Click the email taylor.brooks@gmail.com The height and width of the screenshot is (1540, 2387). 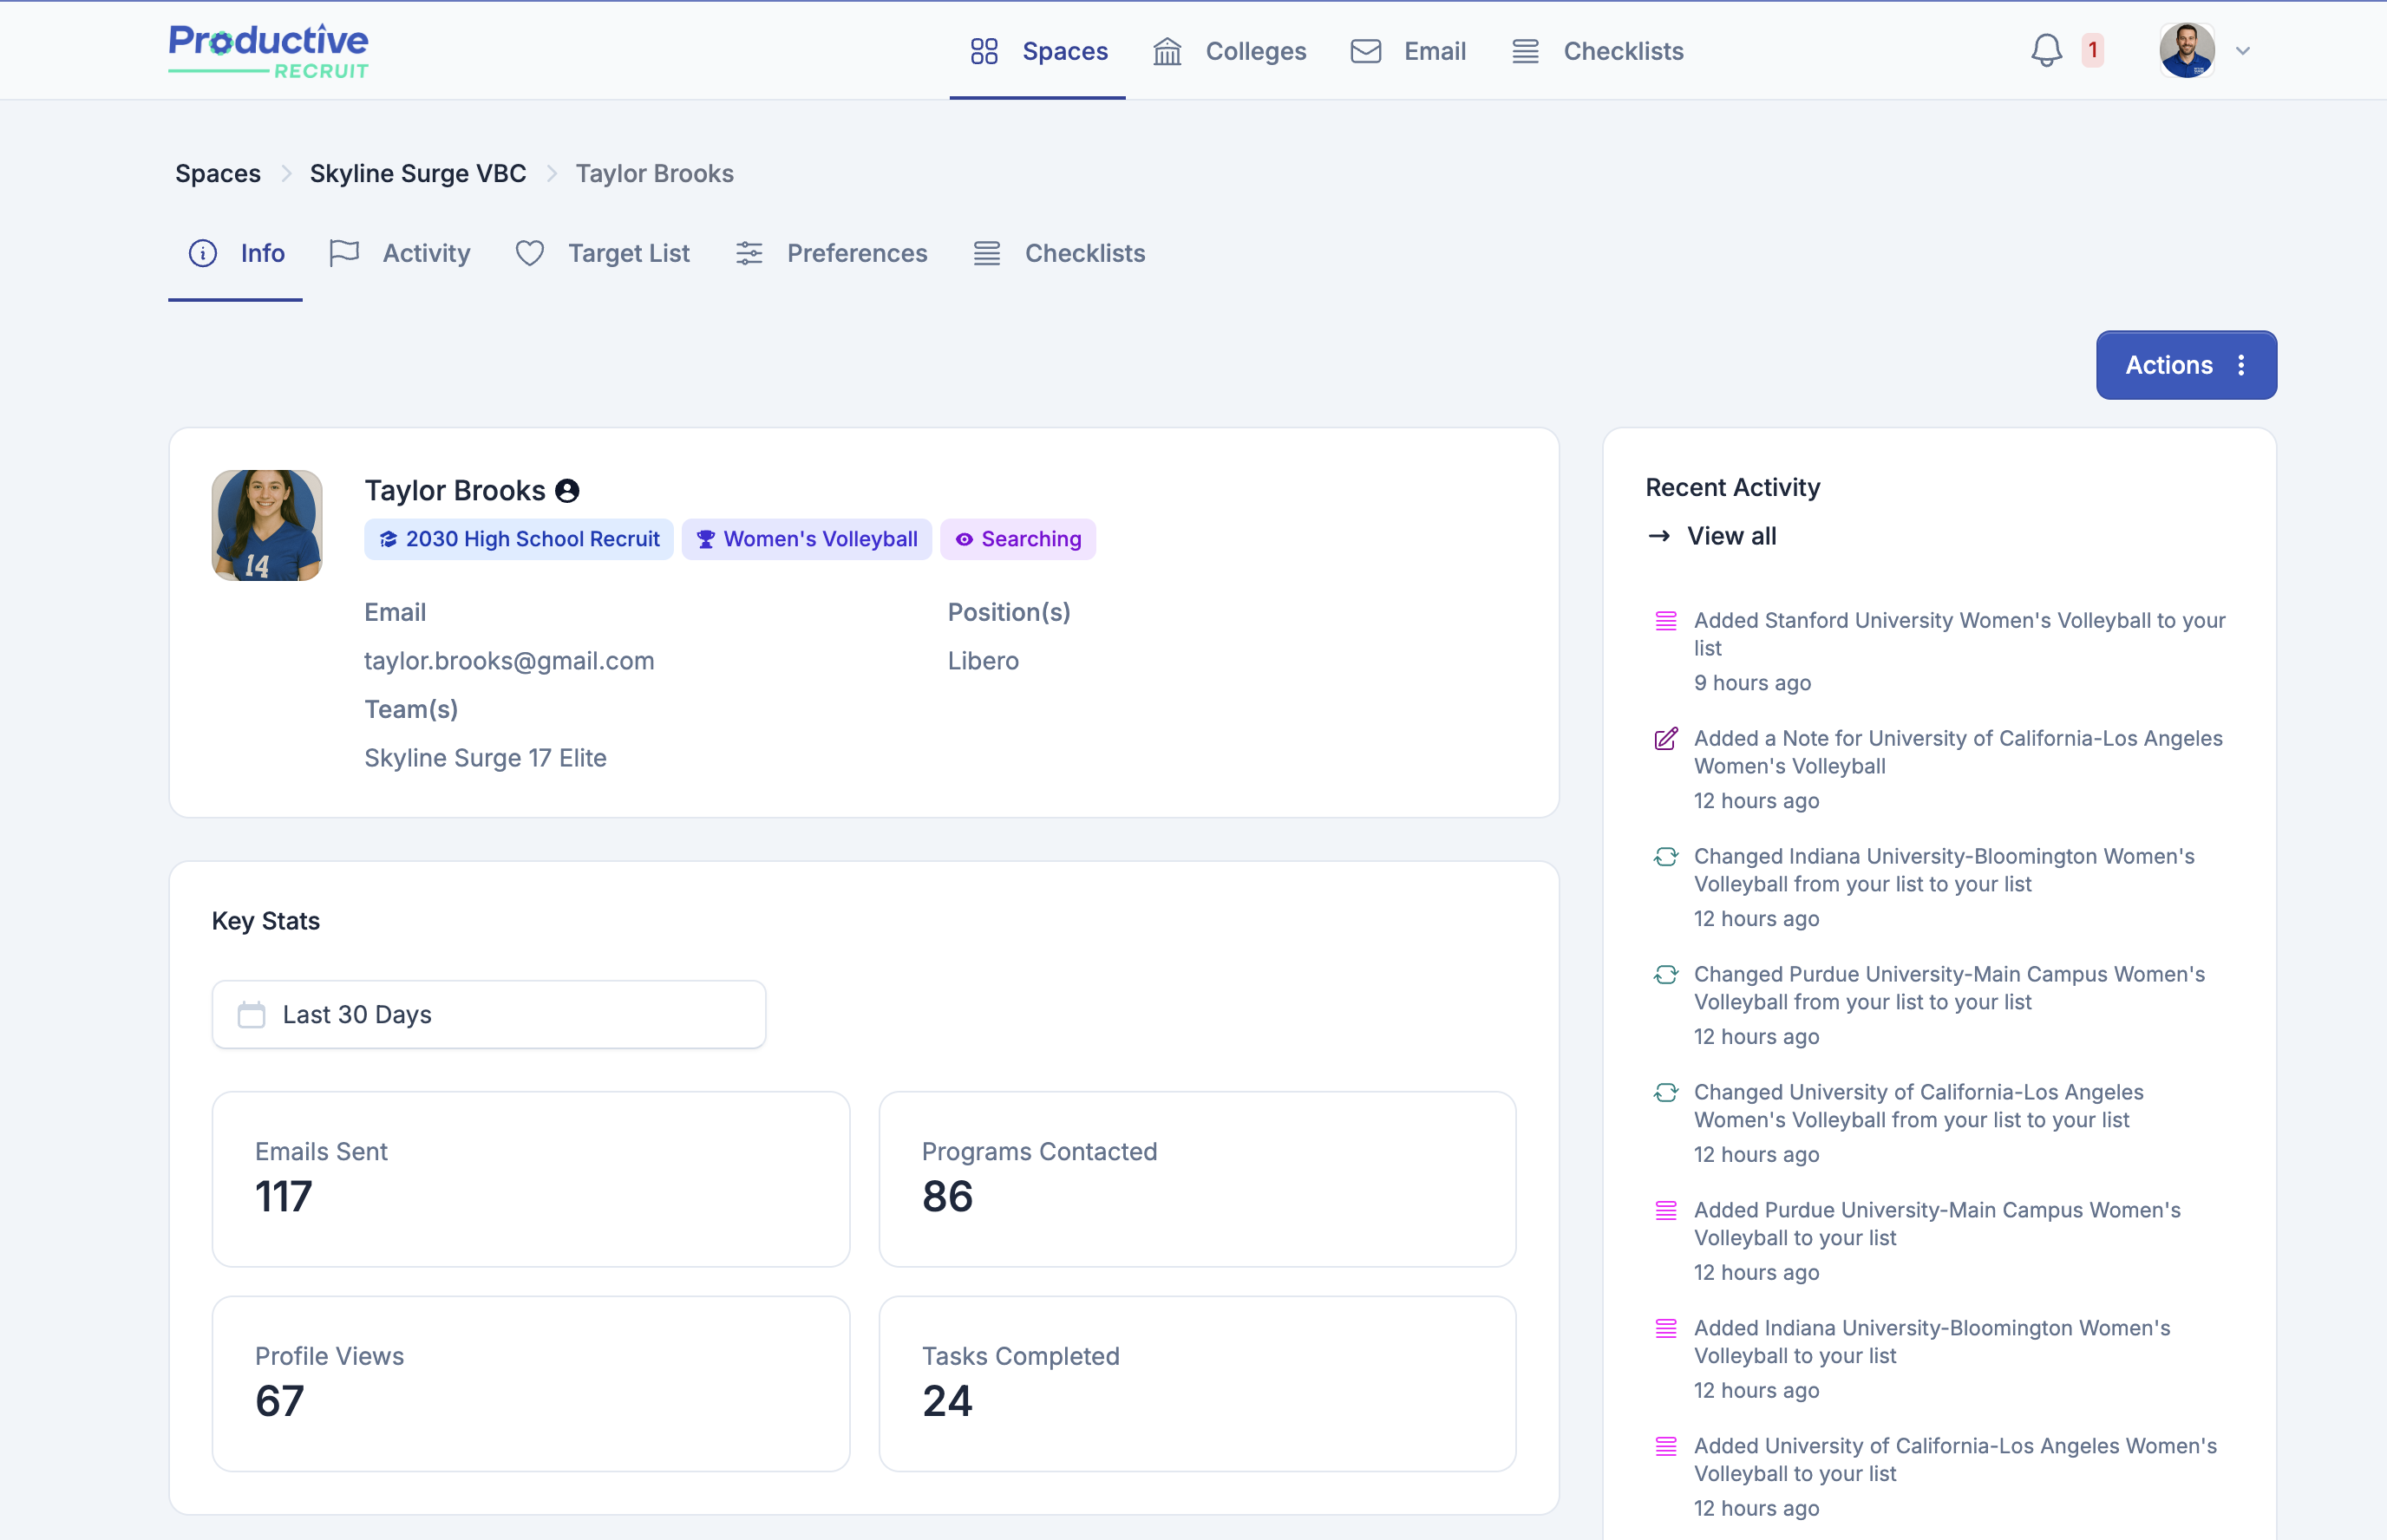tap(509, 661)
